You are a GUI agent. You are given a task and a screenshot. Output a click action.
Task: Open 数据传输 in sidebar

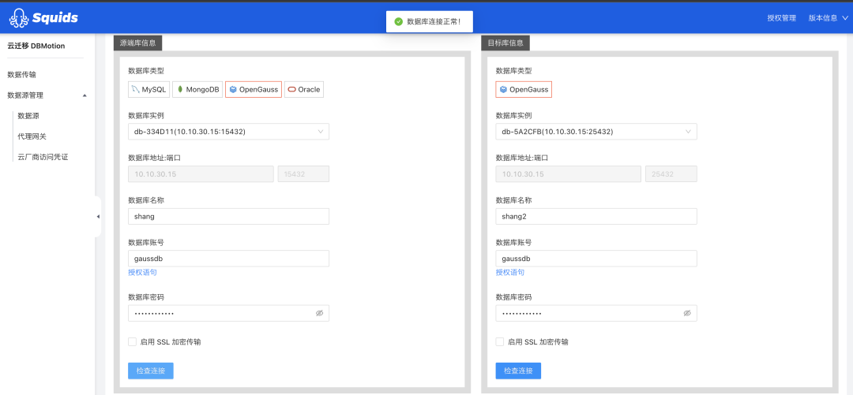22,74
